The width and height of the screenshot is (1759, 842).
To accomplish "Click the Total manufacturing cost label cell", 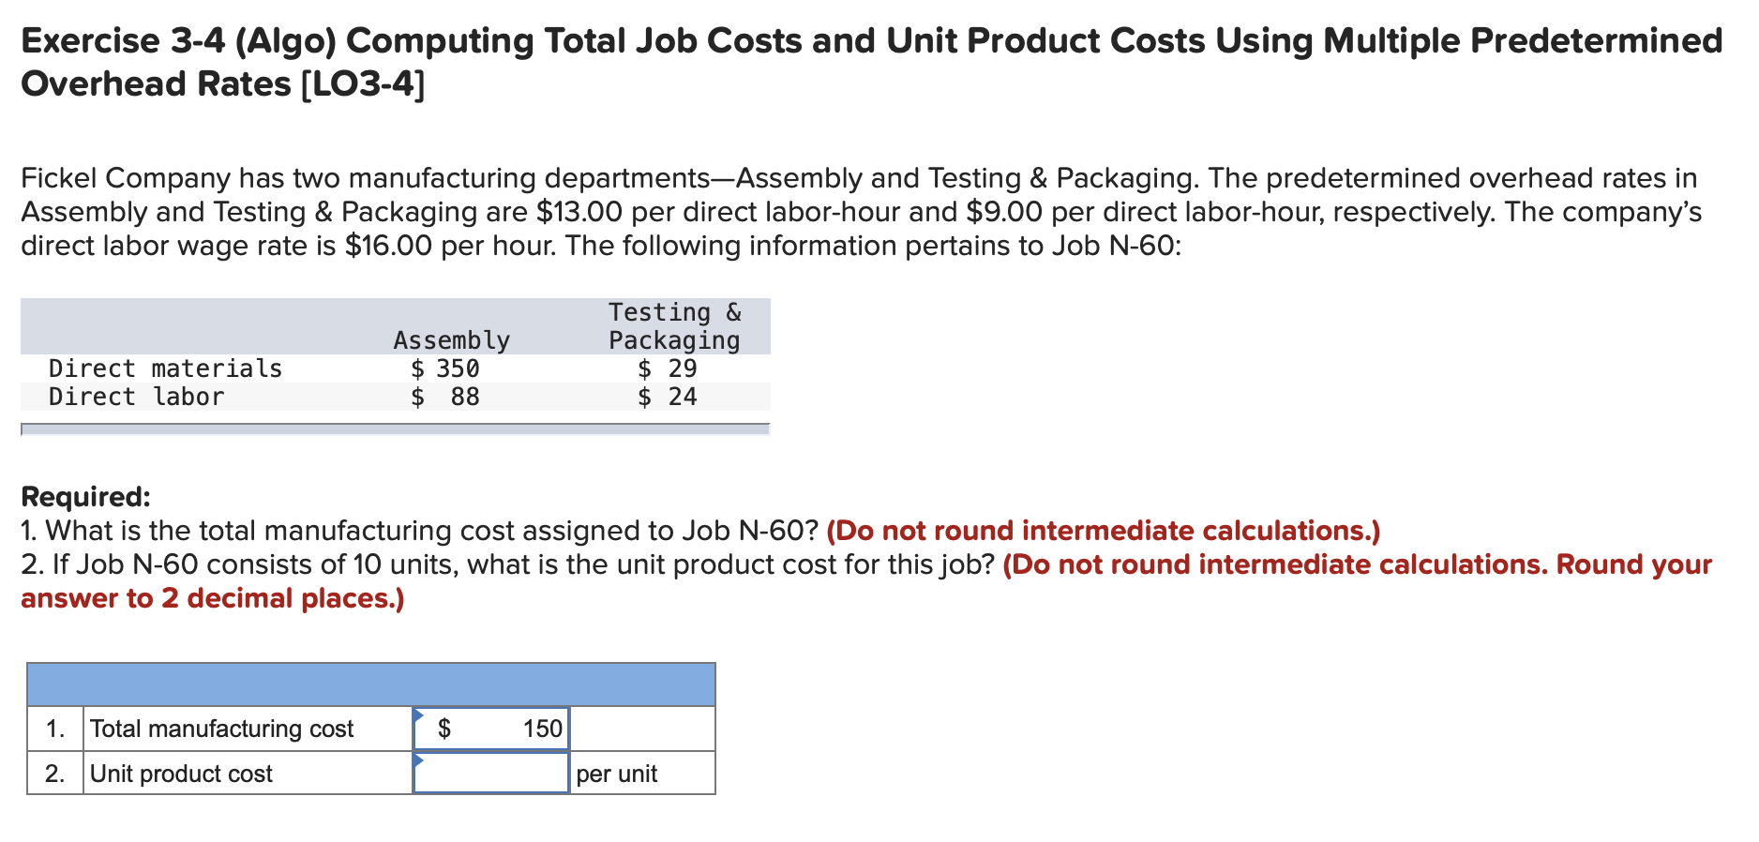I will 222,729.
